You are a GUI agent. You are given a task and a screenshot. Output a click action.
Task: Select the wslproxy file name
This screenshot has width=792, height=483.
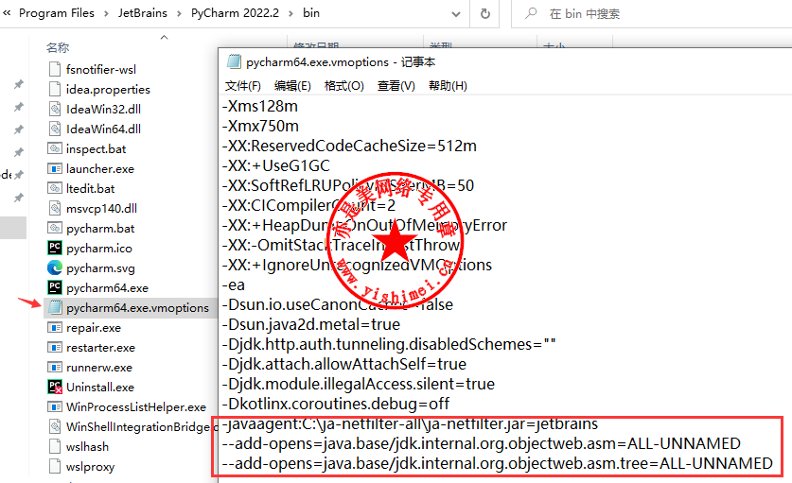point(90,467)
